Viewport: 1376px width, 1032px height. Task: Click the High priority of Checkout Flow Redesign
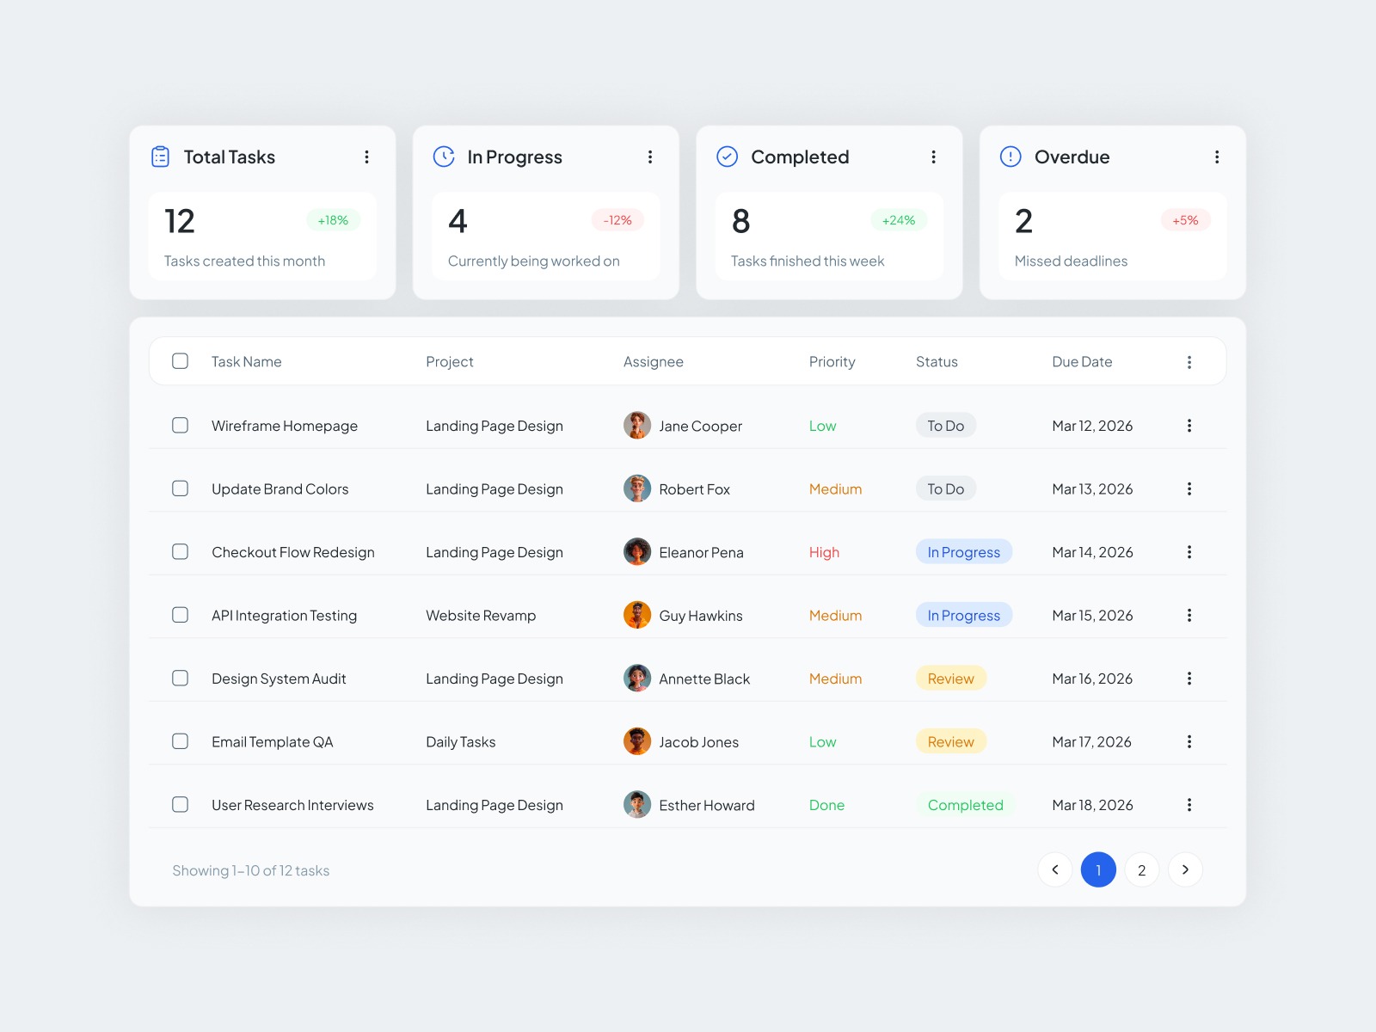tap(824, 552)
